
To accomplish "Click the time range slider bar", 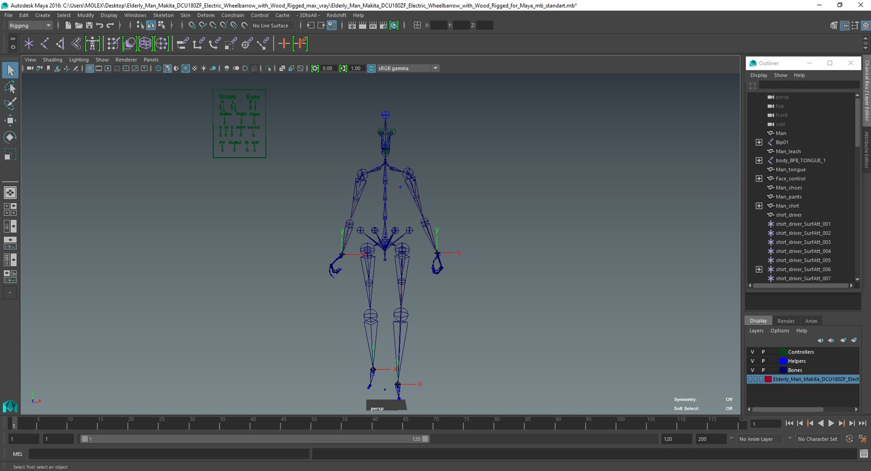I will (254, 439).
